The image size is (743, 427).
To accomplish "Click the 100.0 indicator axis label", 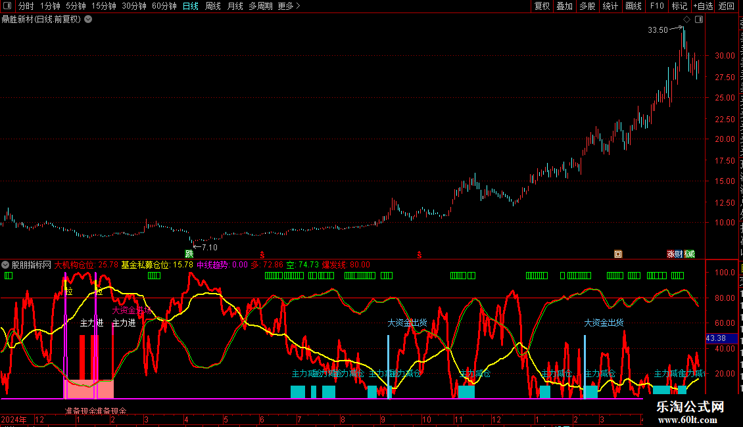I will pyautogui.click(x=725, y=272).
